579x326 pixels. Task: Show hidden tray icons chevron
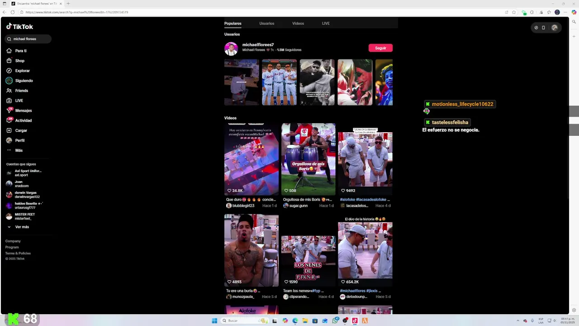(x=518, y=321)
